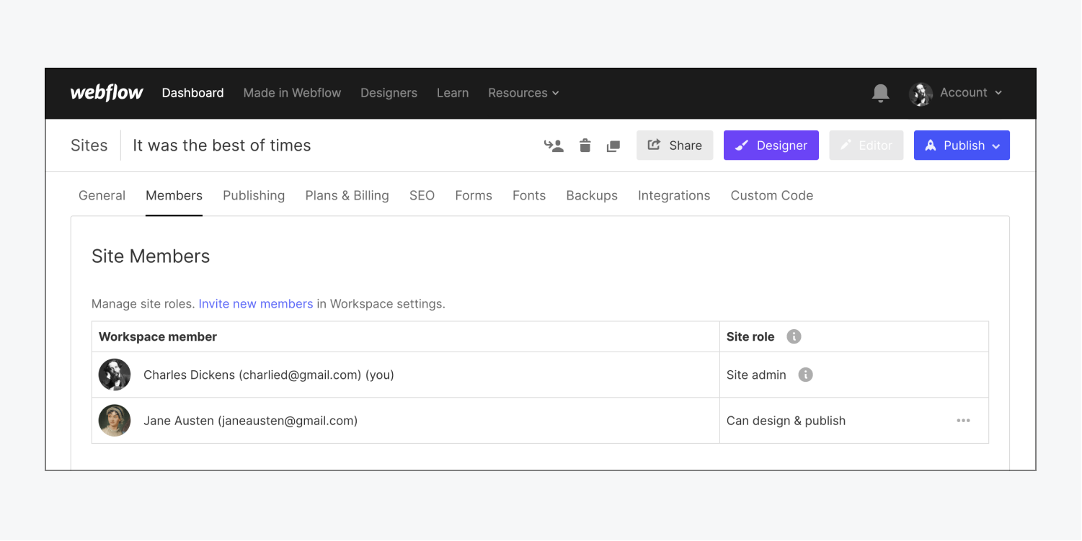
Task: Click the trash delete site icon
Action: click(x=585, y=146)
